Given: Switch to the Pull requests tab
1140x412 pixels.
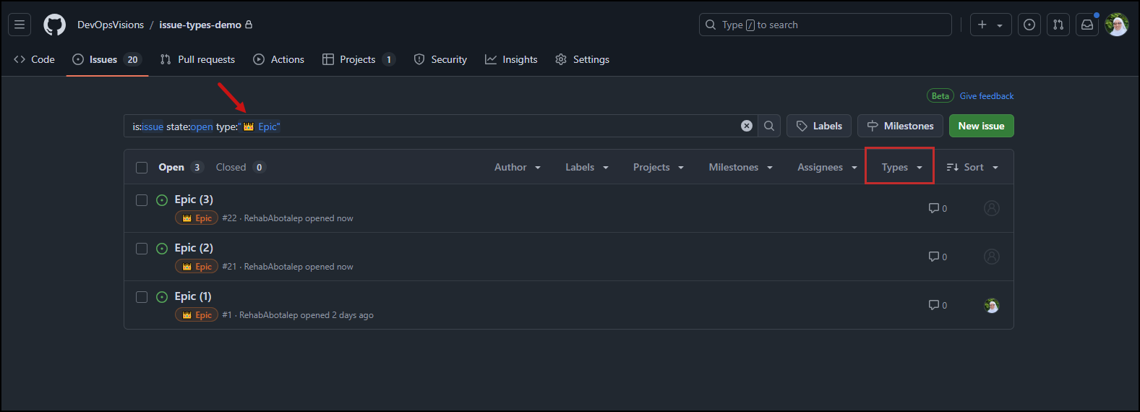Looking at the screenshot, I should pyautogui.click(x=197, y=59).
